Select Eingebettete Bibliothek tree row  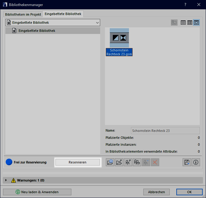point(53,31)
